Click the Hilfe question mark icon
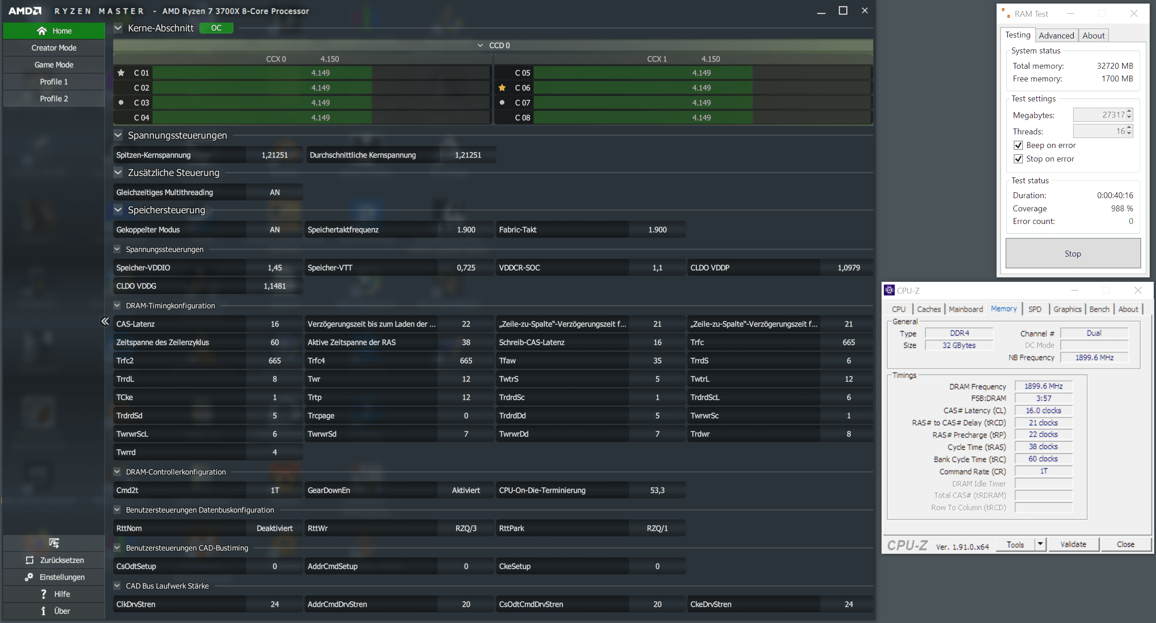1156x623 pixels. click(43, 594)
